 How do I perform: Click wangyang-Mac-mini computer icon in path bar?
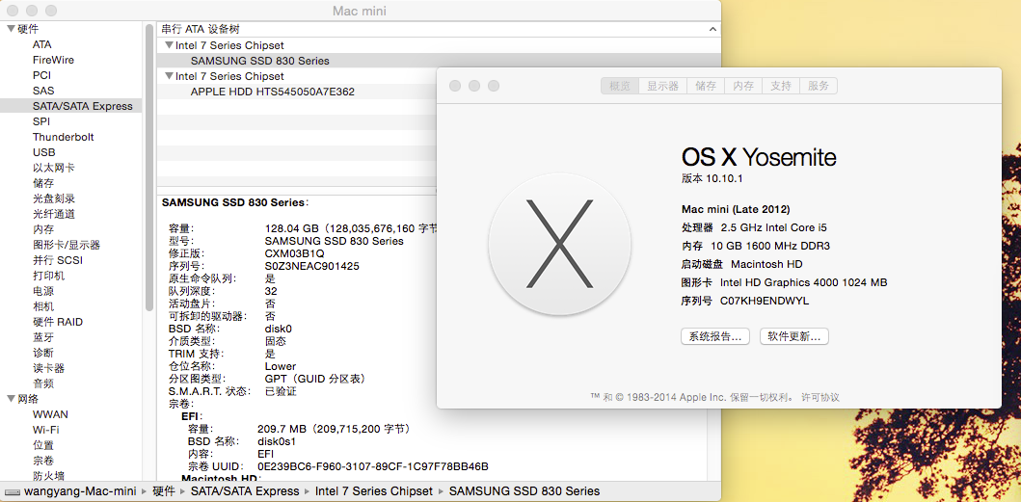(13, 491)
